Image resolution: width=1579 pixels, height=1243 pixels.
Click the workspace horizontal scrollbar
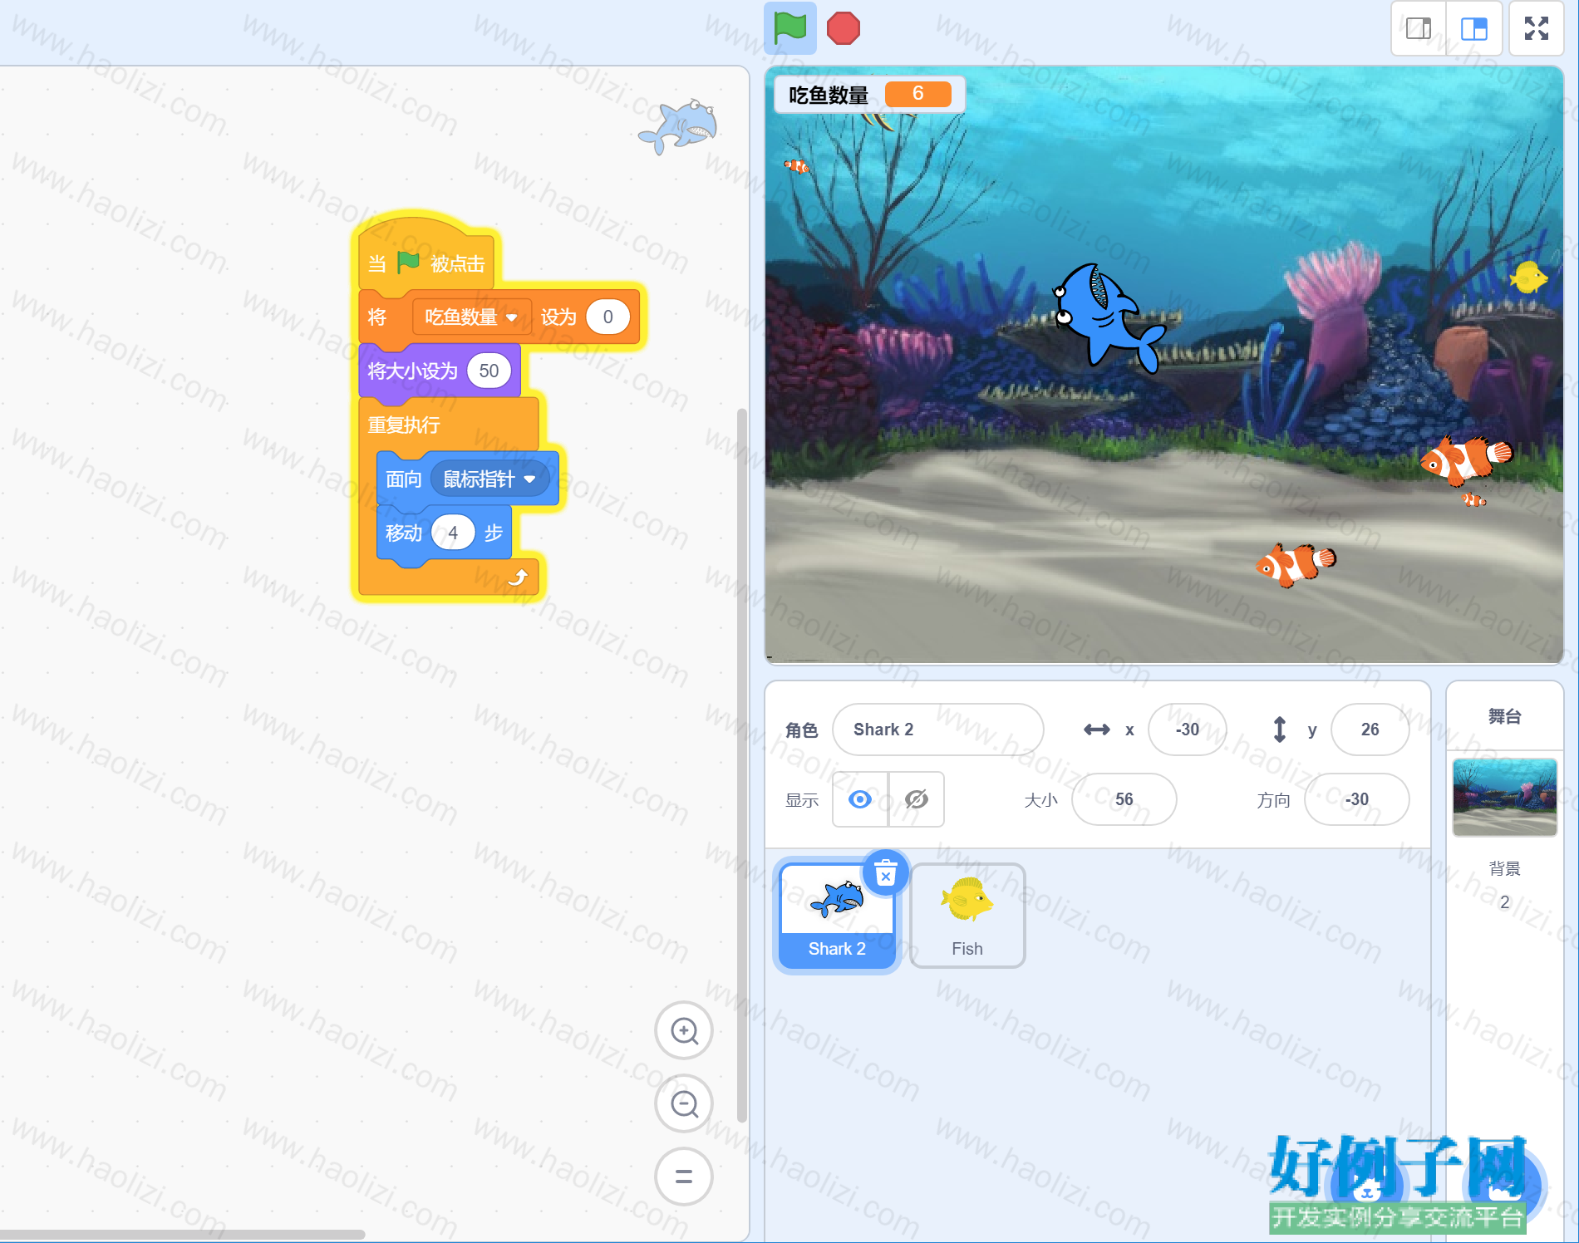click(x=182, y=1234)
